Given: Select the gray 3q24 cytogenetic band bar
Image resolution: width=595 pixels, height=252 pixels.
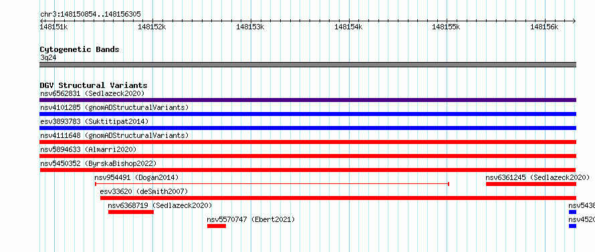Looking at the screenshot, I should 308,65.
